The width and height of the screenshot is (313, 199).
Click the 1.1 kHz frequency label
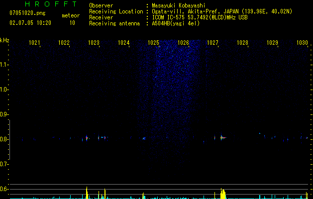tap(4, 65)
